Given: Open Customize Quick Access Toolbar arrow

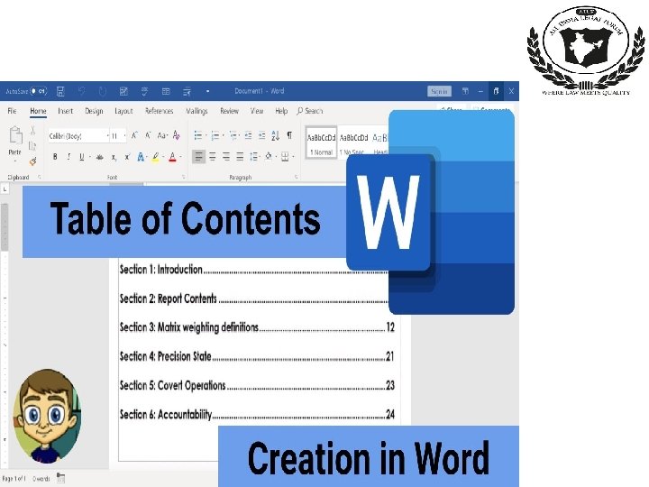Looking at the screenshot, I should tap(208, 91).
